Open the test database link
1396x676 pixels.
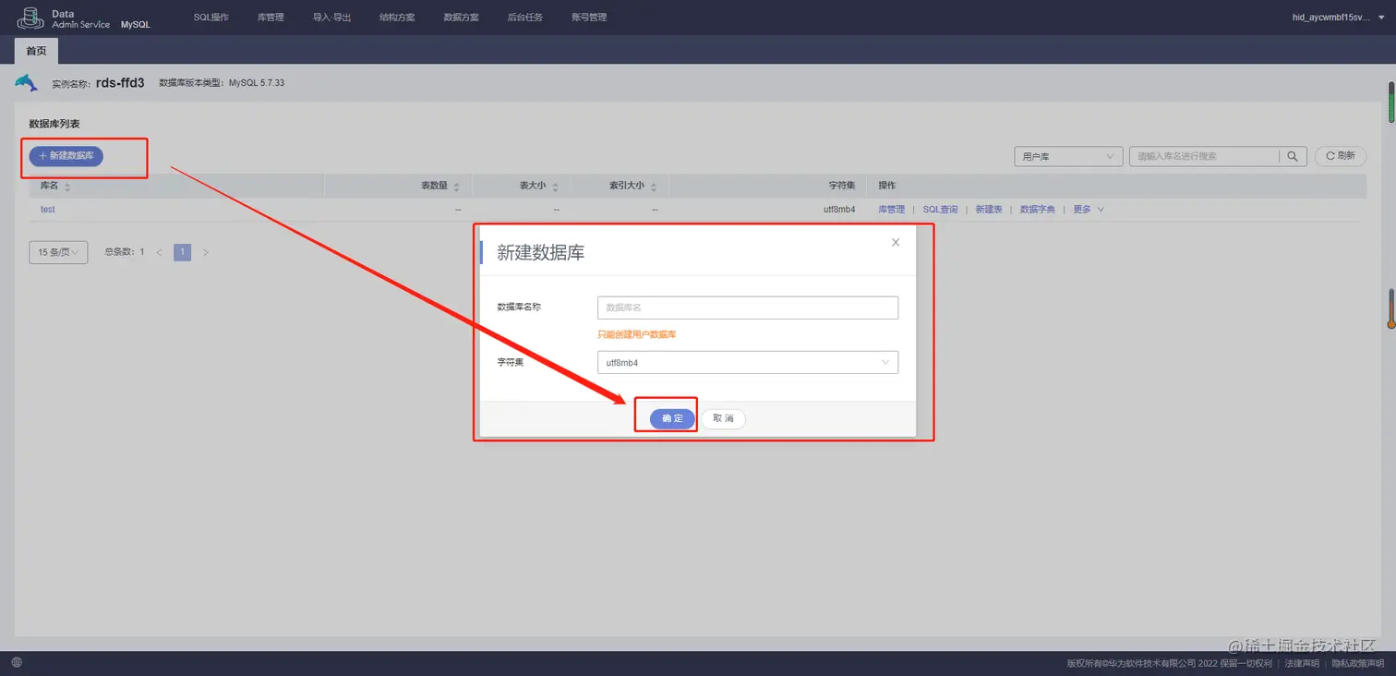point(48,210)
